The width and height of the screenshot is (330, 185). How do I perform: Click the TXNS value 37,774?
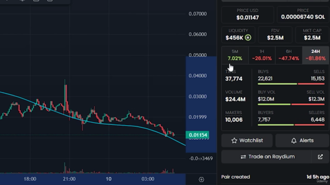[x=234, y=79]
